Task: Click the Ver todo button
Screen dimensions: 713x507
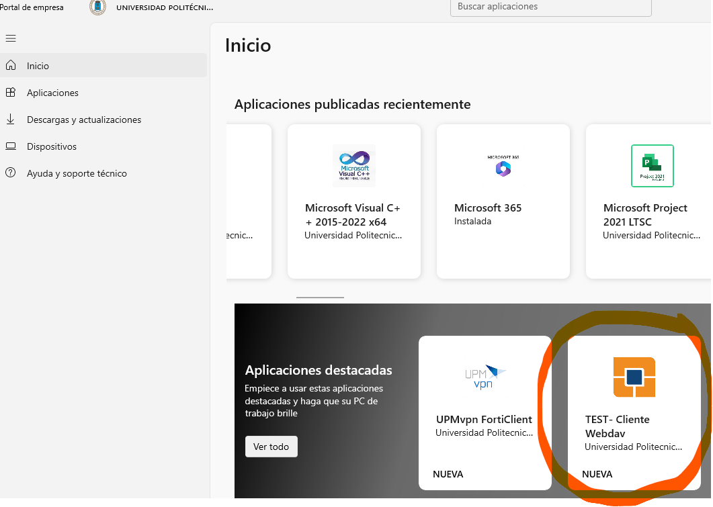Action: (271, 447)
